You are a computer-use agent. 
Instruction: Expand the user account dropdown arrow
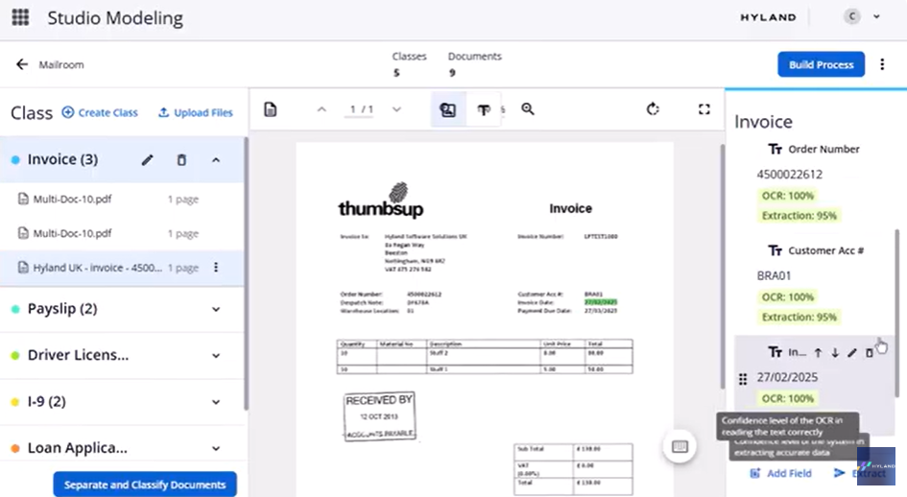877,16
